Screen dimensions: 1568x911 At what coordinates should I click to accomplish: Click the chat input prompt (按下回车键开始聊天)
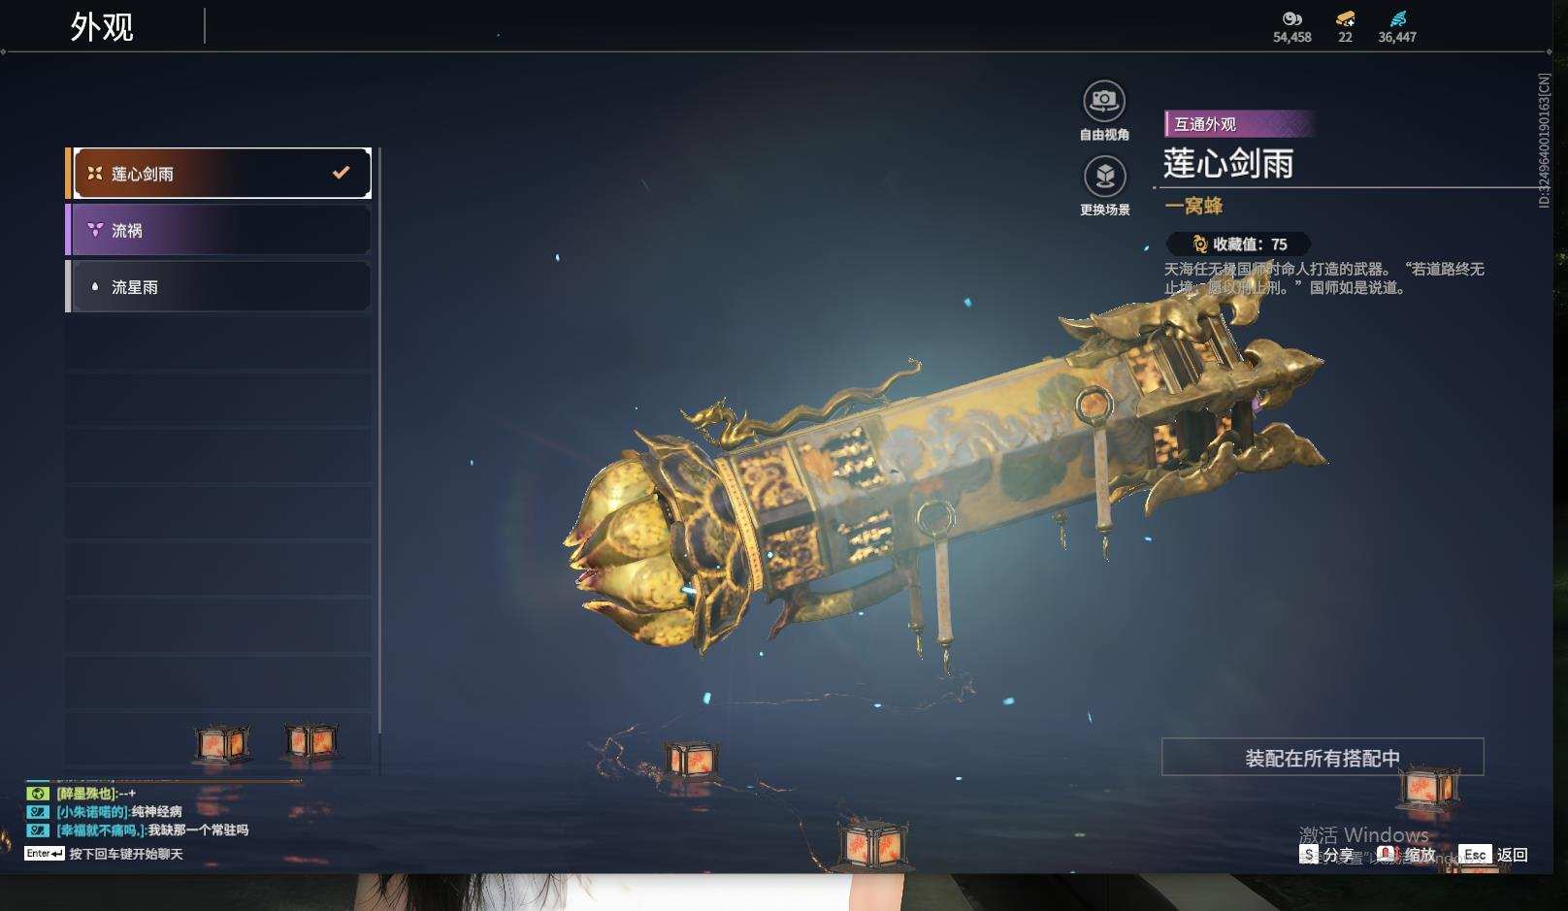tap(126, 854)
